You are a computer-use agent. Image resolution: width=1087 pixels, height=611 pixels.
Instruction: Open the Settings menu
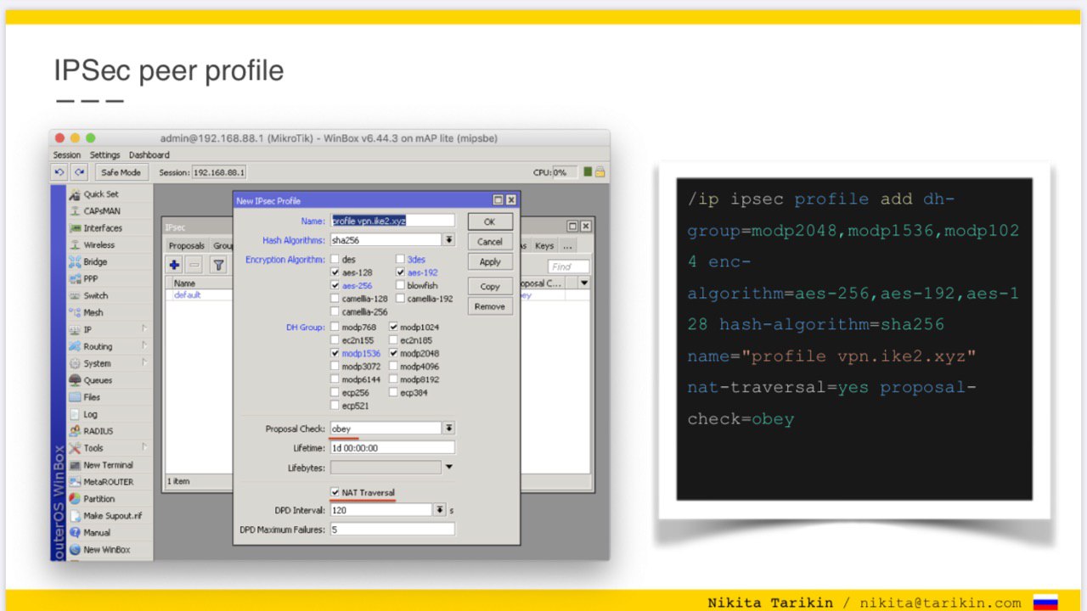tap(105, 155)
